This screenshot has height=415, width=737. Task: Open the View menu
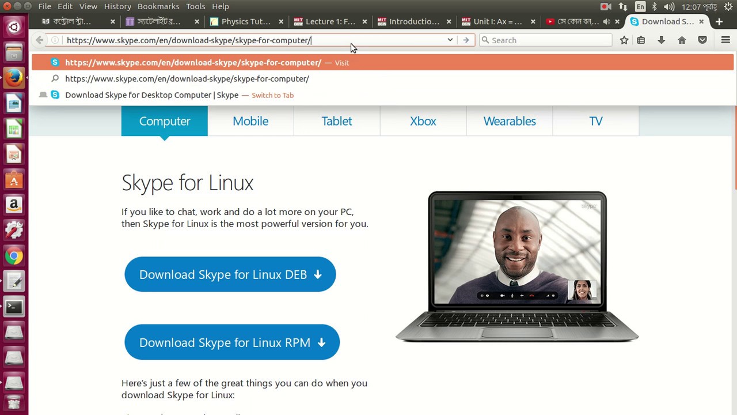click(88, 6)
